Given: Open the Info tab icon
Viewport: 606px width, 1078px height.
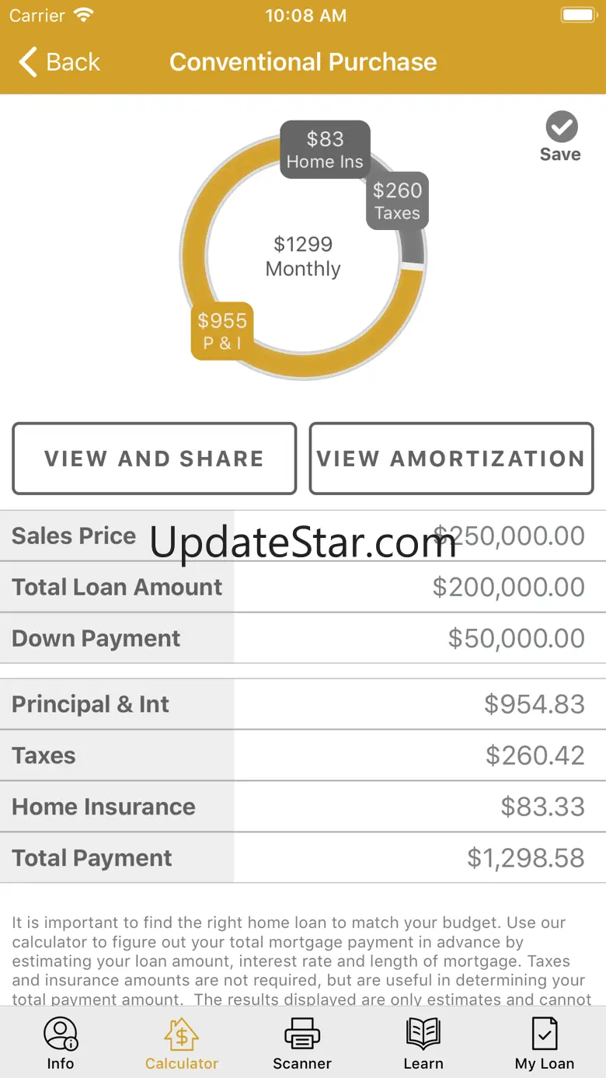Looking at the screenshot, I should click(60, 1034).
